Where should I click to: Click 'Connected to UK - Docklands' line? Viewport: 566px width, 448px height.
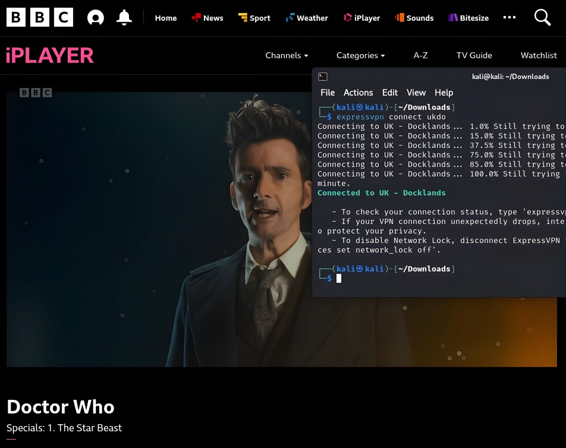pos(381,193)
